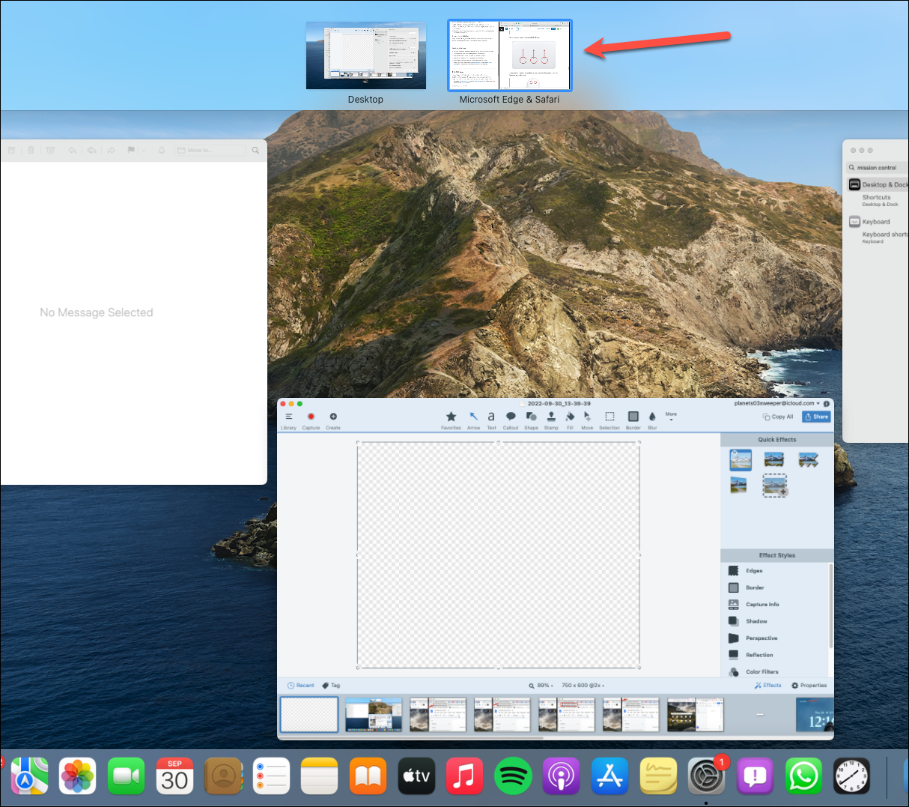Screen dimensions: 909x807
Task: Select the Text tool
Action: tap(491, 420)
